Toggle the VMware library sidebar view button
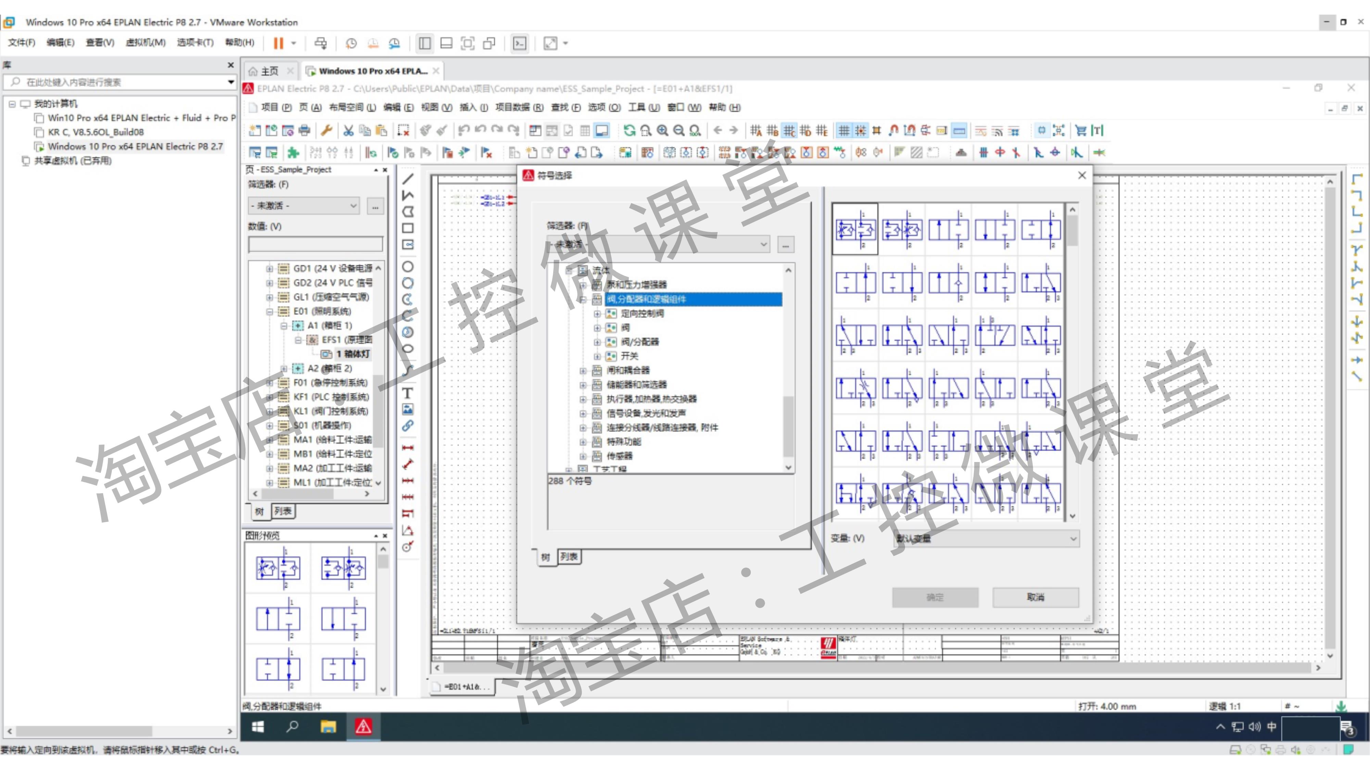Viewport: 1370px width, 770px height. [424, 43]
